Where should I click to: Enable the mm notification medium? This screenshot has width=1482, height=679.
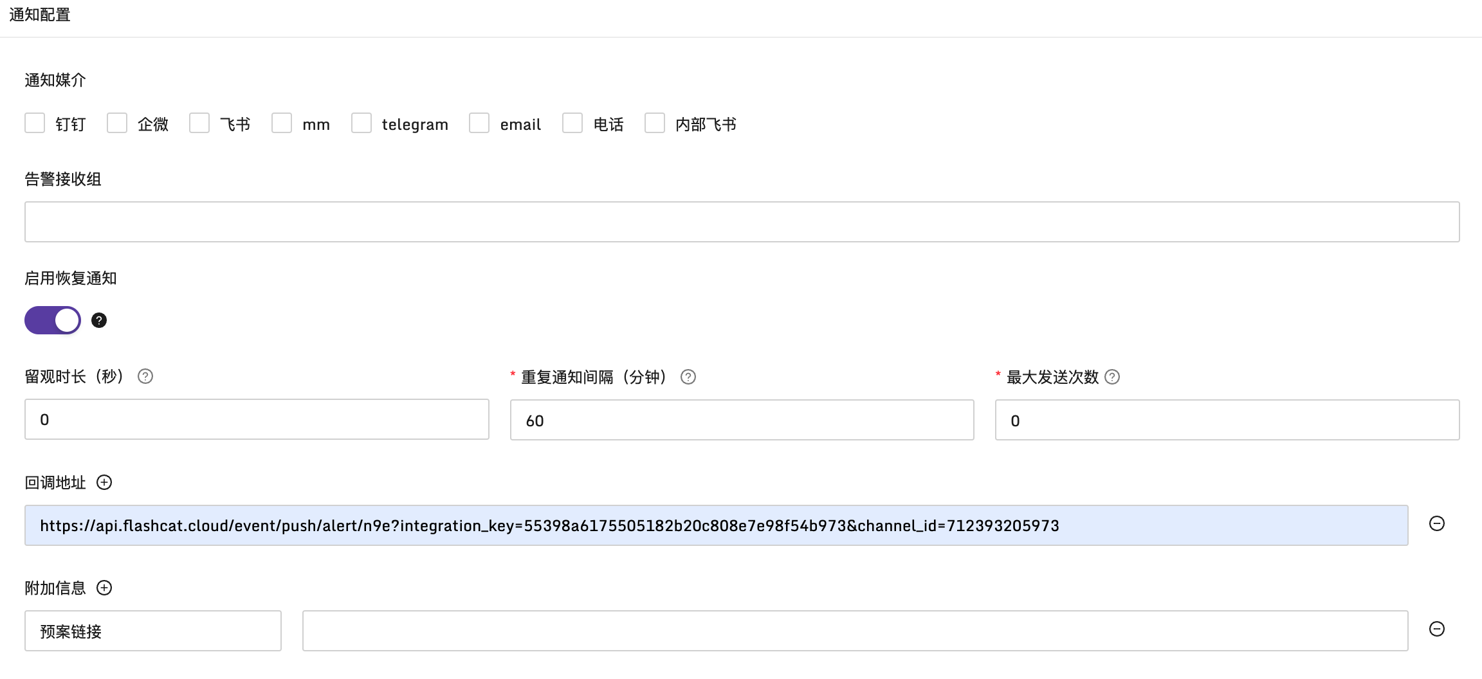pos(281,123)
